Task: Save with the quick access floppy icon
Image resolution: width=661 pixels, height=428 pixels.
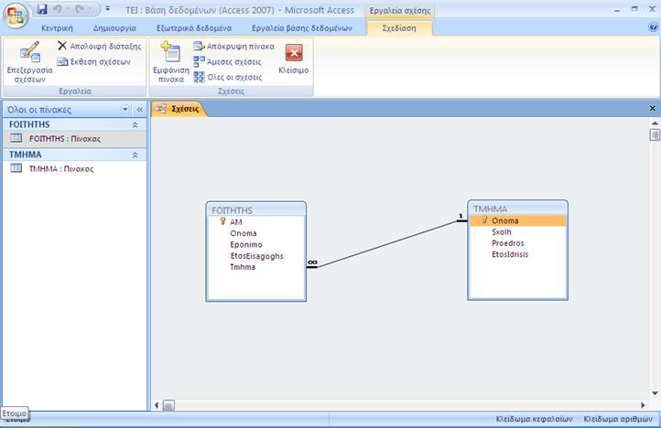Action: point(42,9)
